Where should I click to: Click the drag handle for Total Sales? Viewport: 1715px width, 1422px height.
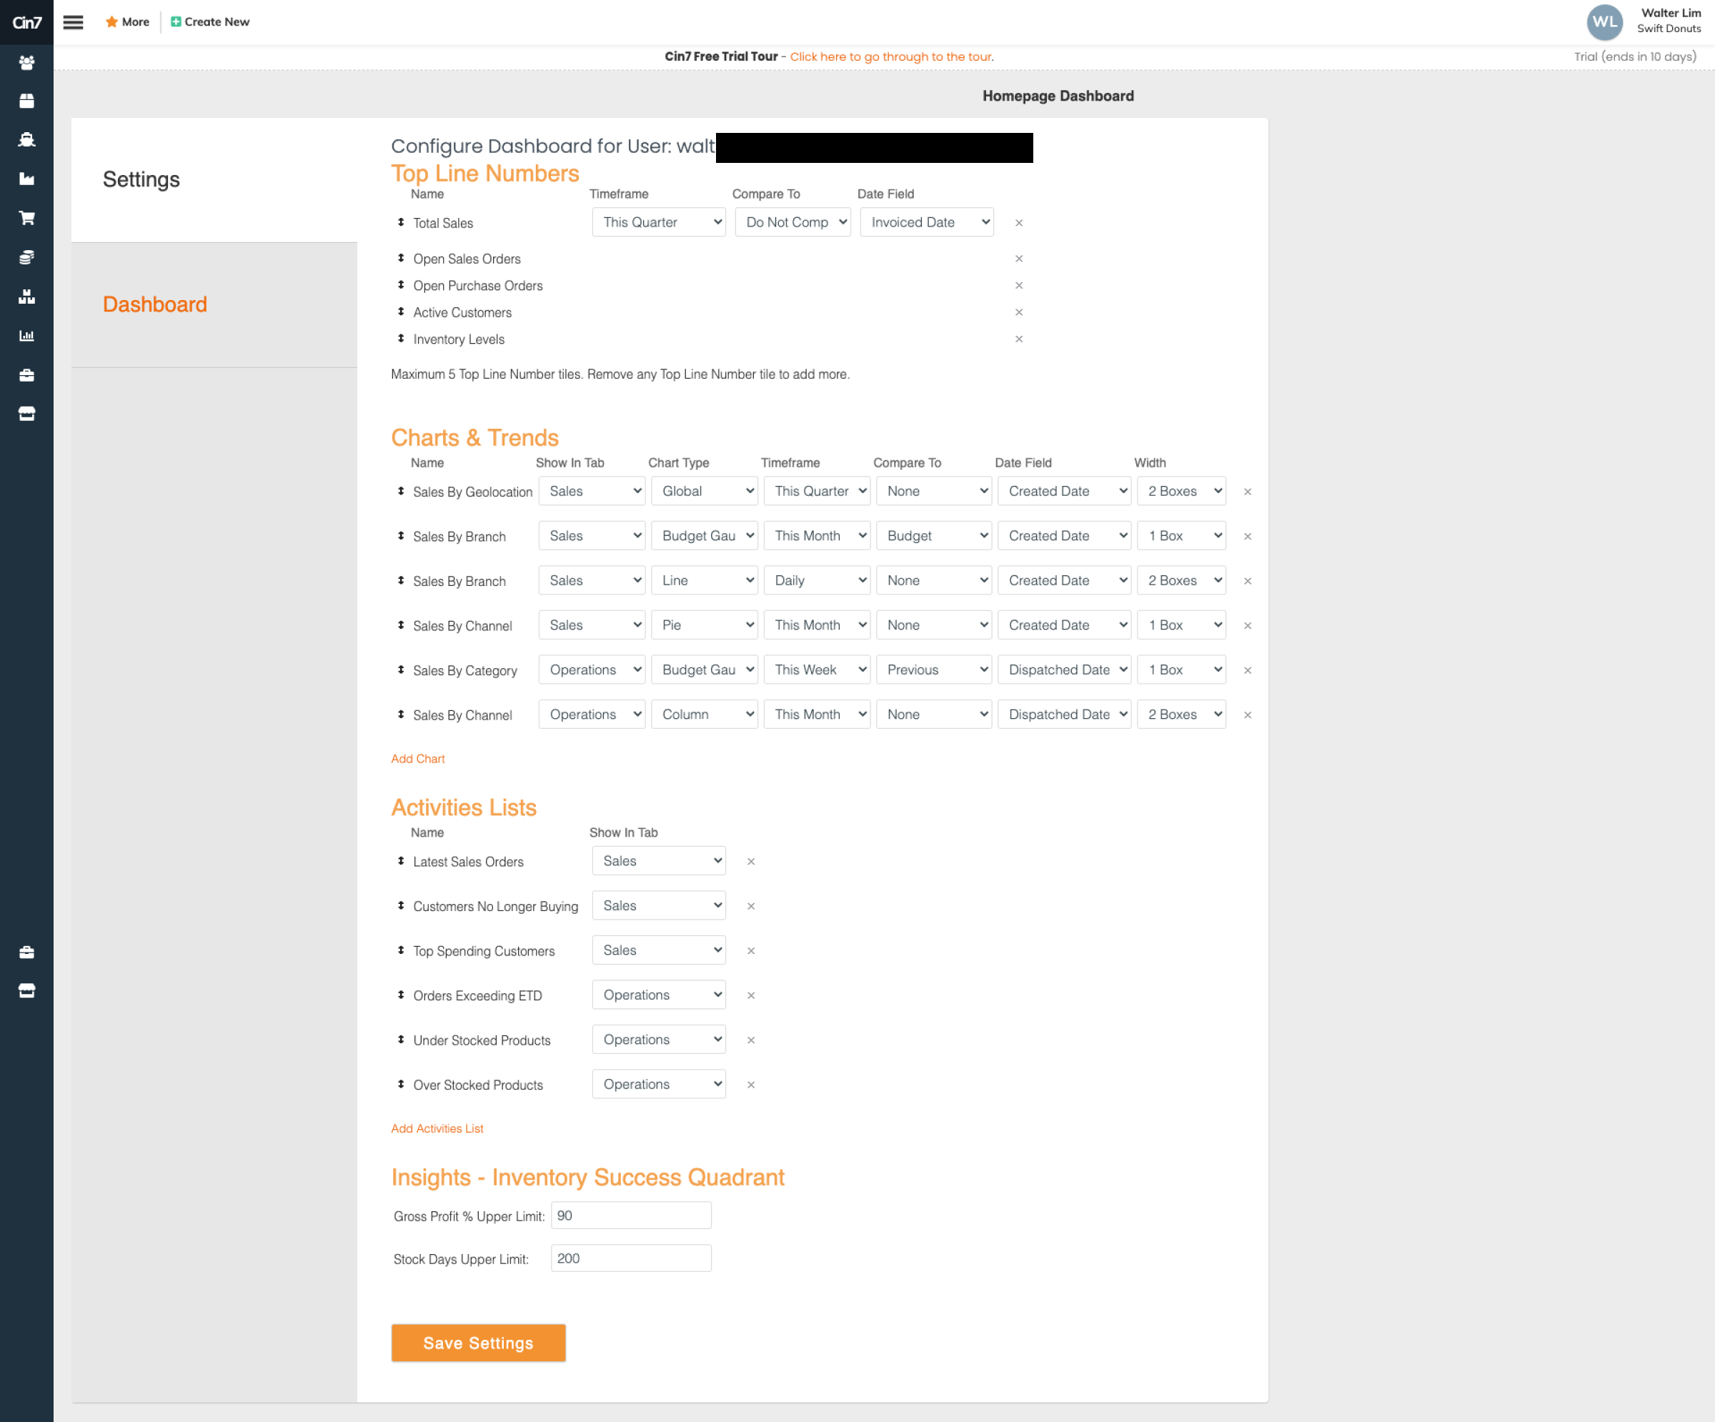point(400,222)
